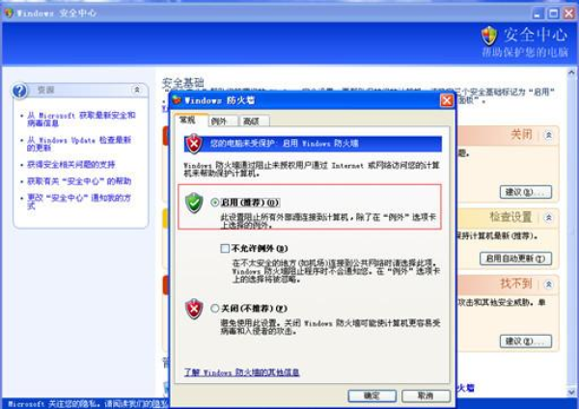Click the Security Center title bar shield icon
The width and height of the screenshot is (579, 409).
pyautogui.click(x=9, y=13)
